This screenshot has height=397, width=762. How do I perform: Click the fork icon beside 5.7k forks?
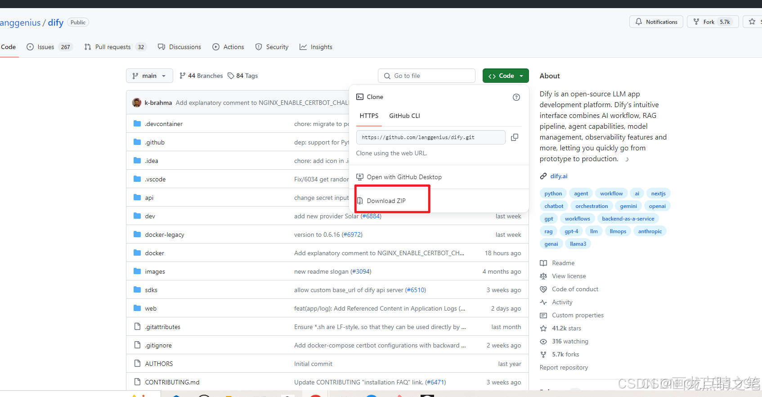tap(543, 354)
